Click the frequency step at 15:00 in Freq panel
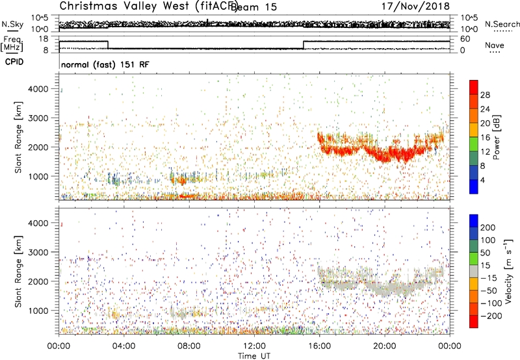This screenshot has width=520, height=360. (x=304, y=45)
